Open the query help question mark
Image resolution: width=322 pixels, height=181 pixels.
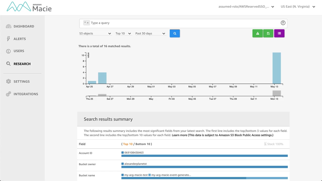pyautogui.click(x=283, y=23)
